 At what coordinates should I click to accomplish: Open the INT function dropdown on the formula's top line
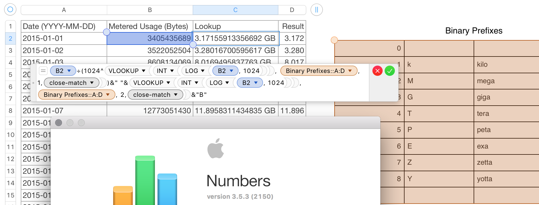tap(172, 71)
